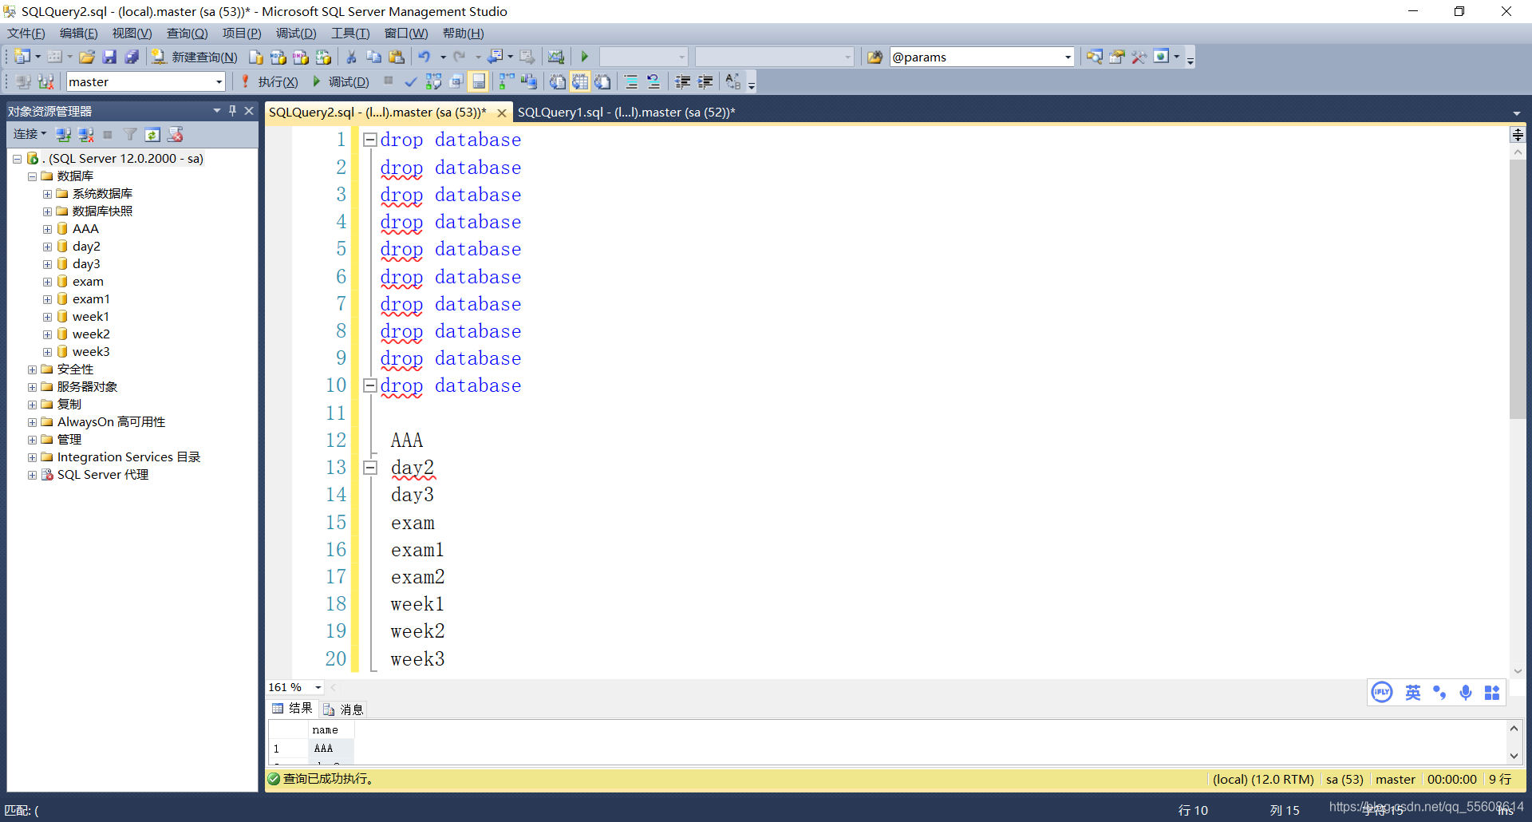Image resolution: width=1532 pixels, height=822 pixels.
Task: Click the results pane scroll down arrow
Action: pos(1514,756)
